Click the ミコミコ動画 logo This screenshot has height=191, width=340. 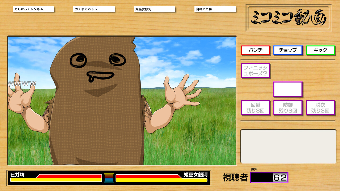coord(289,18)
